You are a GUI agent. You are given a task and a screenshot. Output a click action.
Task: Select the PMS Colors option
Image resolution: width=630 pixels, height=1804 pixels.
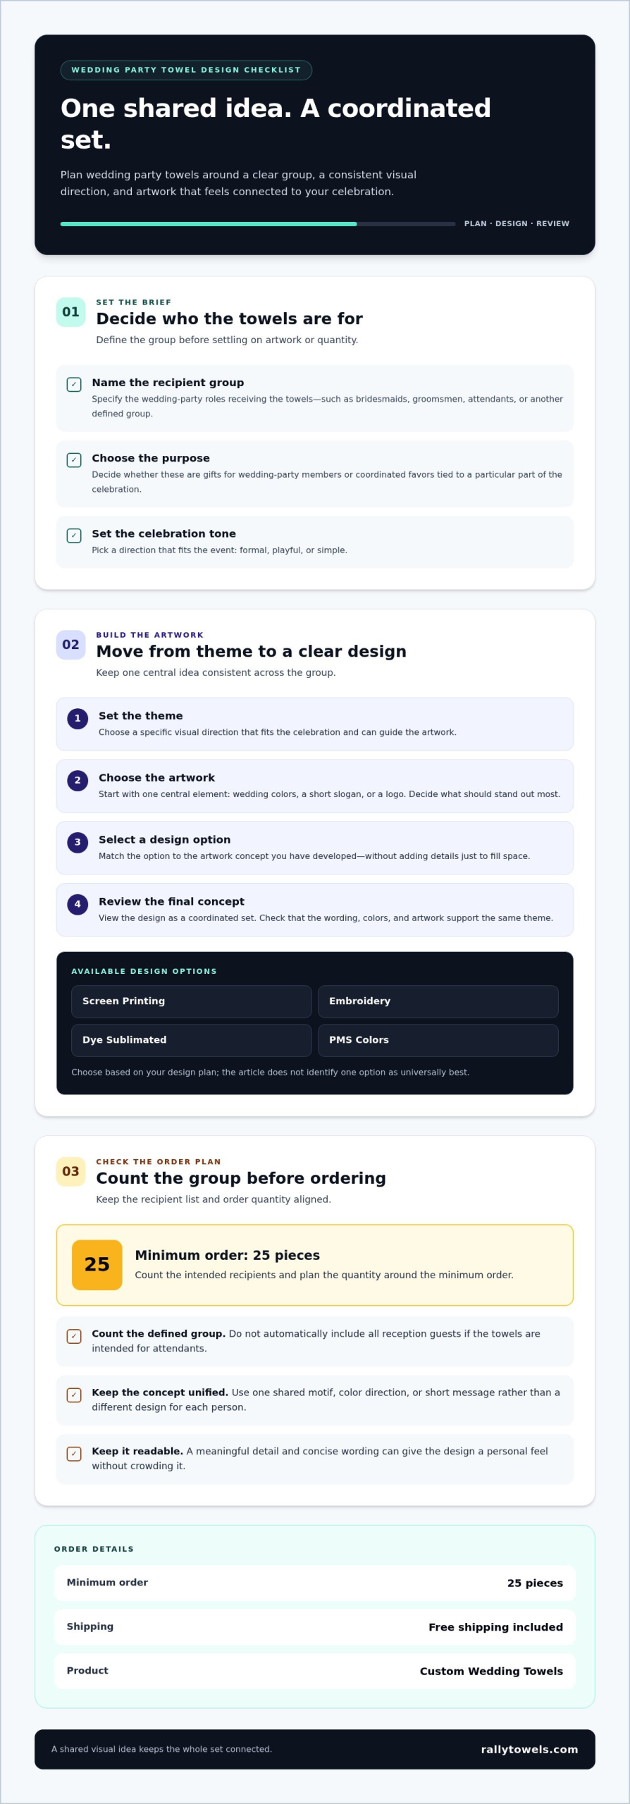438,1040
